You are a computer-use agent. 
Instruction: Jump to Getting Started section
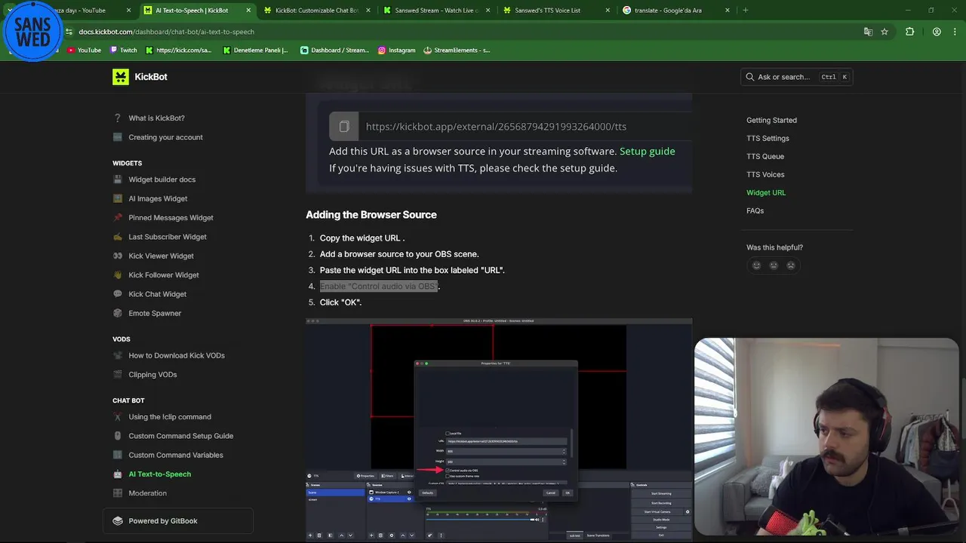tap(771, 120)
